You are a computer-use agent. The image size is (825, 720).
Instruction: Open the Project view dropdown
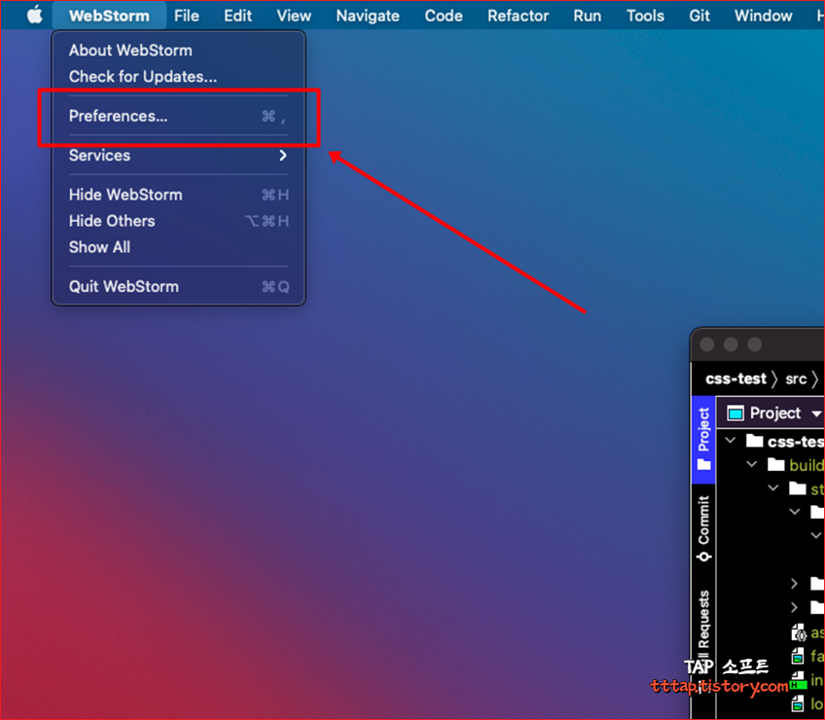816,414
